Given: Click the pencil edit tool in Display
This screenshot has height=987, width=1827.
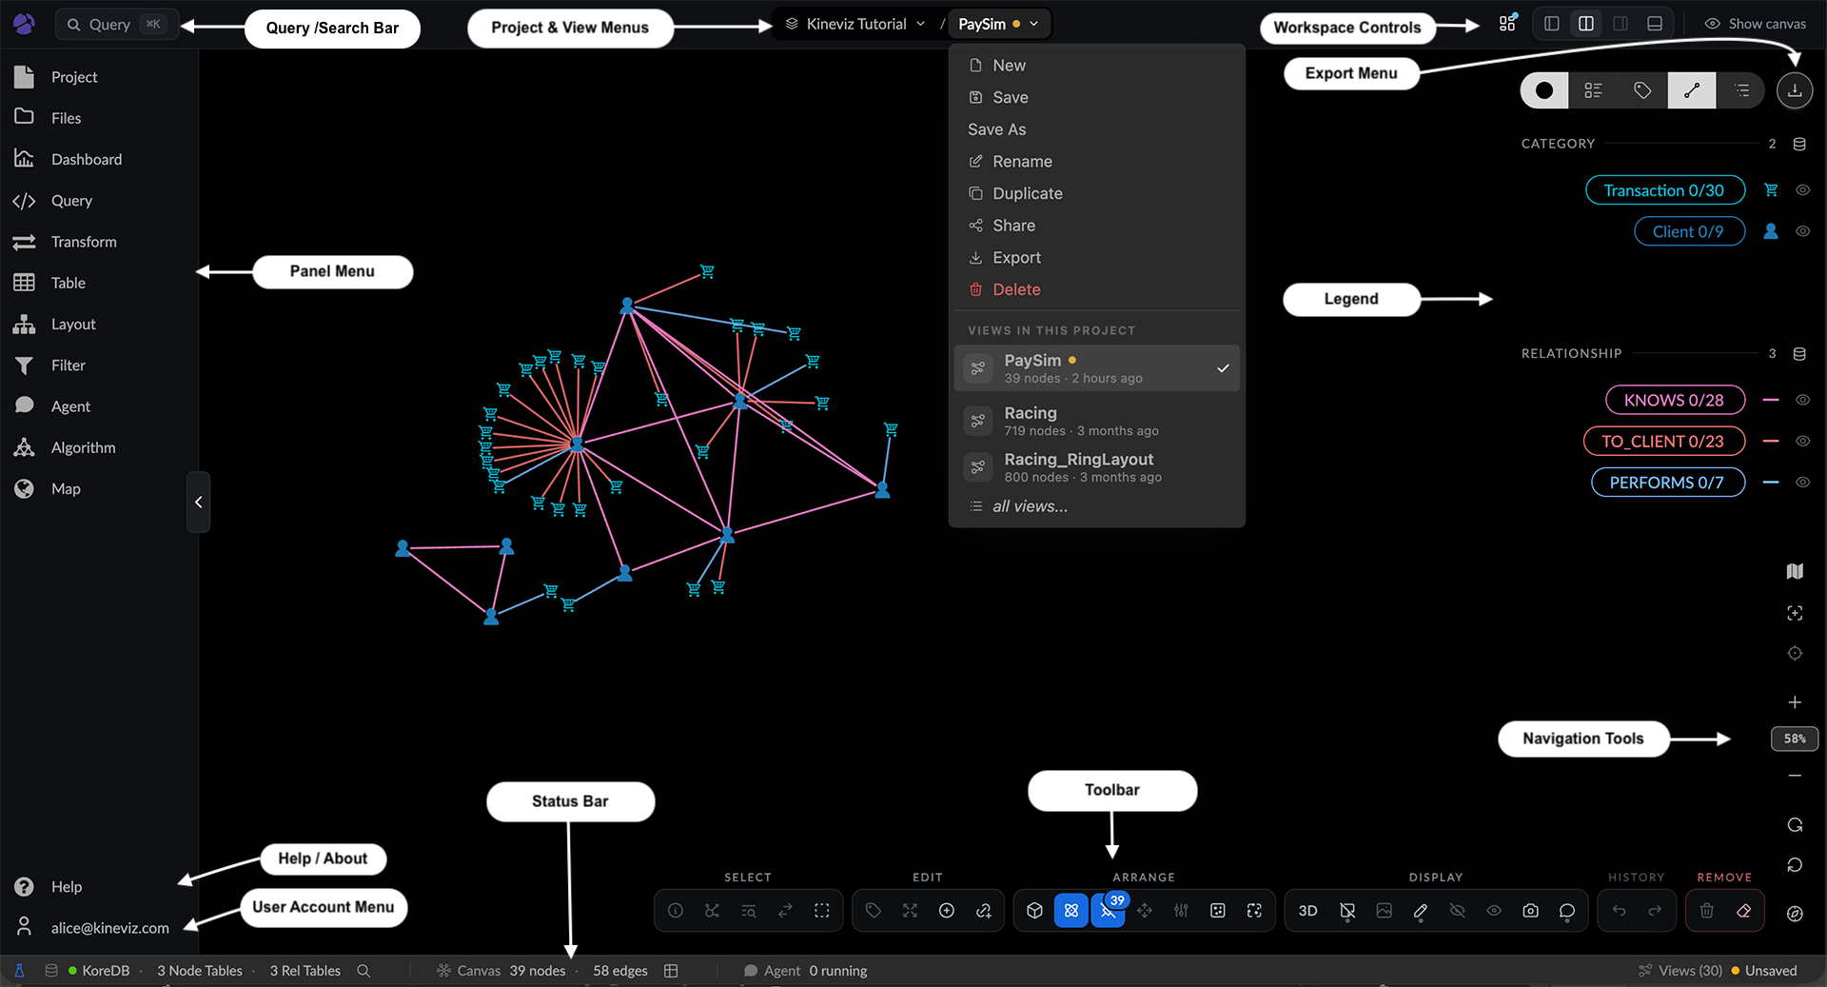Looking at the screenshot, I should tap(1421, 911).
